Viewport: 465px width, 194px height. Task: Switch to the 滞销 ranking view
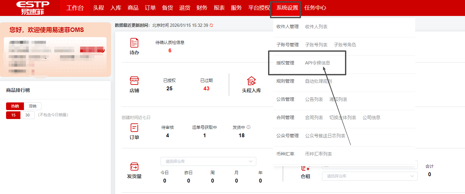32,106
